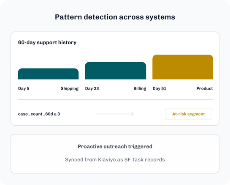230x185 pixels.
Task: Click the '60-day support history' title
Action: click(47, 42)
